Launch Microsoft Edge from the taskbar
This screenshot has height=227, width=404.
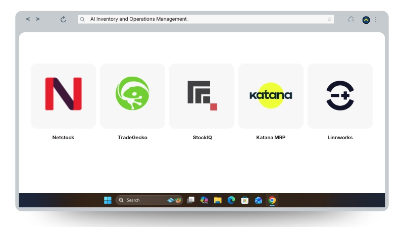pos(231,200)
